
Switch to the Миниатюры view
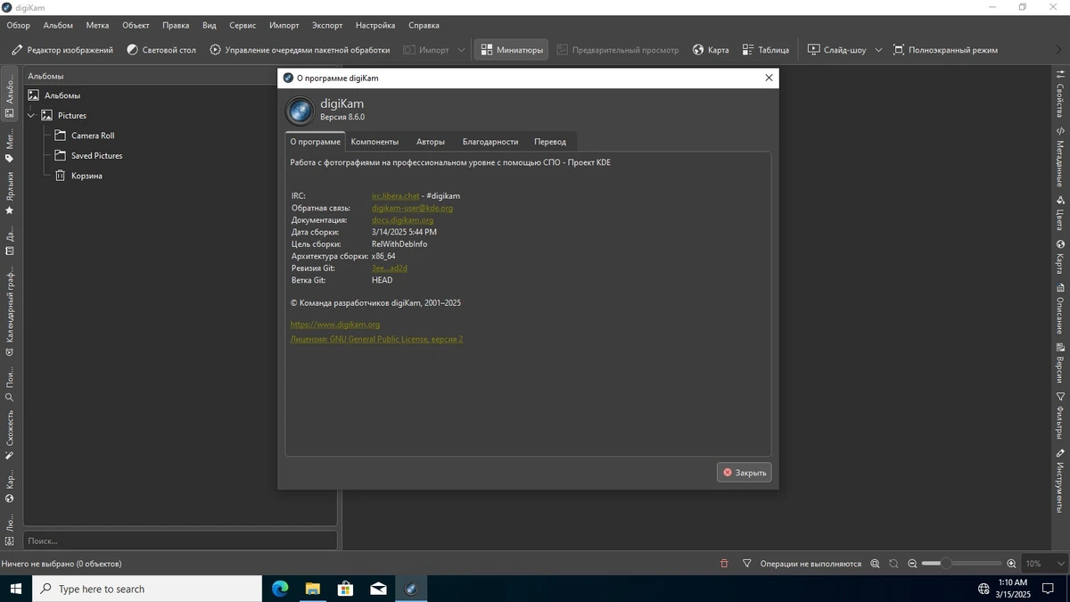(x=511, y=50)
